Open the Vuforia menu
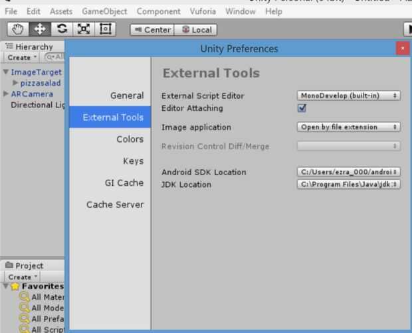Screen dimensions: 412x333 pos(203,11)
